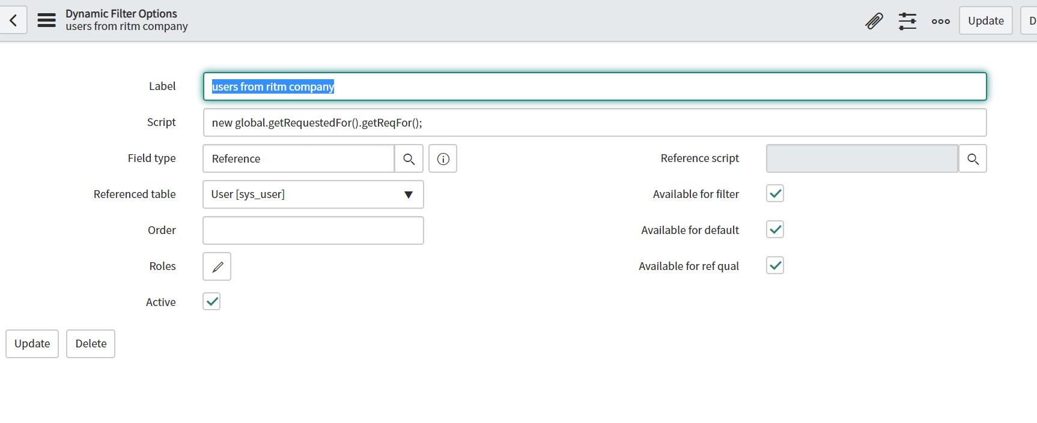Screen dimensions: 1037x423
Task: Click the 'Reference script' label
Action: (700, 158)
